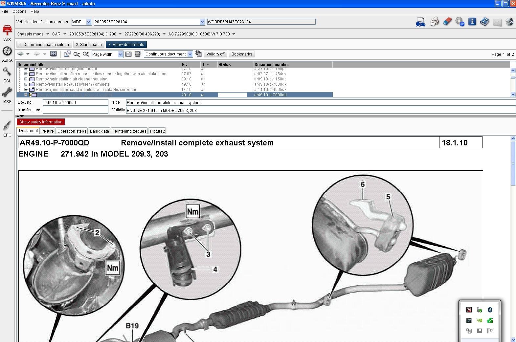Go to 2. Start search step
516x342 pixels.
click(89, 45)
